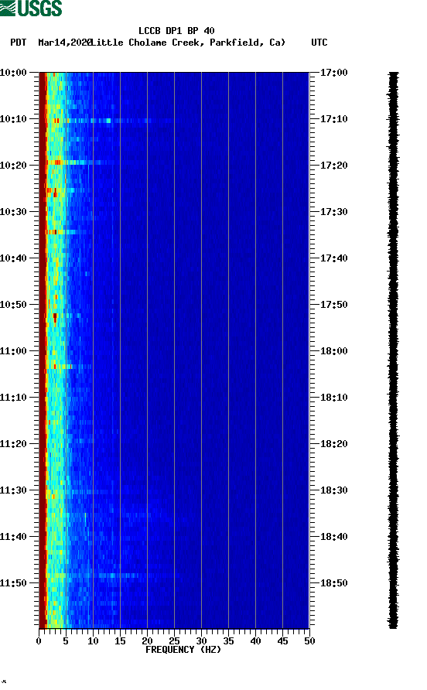Click the 50 Hz frequency axis label
The width and height of the screenshot is (427, 690).
coord(309,641)
